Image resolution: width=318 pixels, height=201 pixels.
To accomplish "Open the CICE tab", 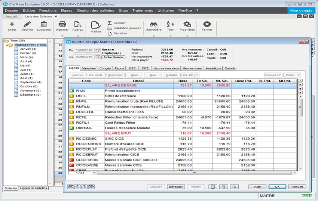I will (x=145, y=68).
